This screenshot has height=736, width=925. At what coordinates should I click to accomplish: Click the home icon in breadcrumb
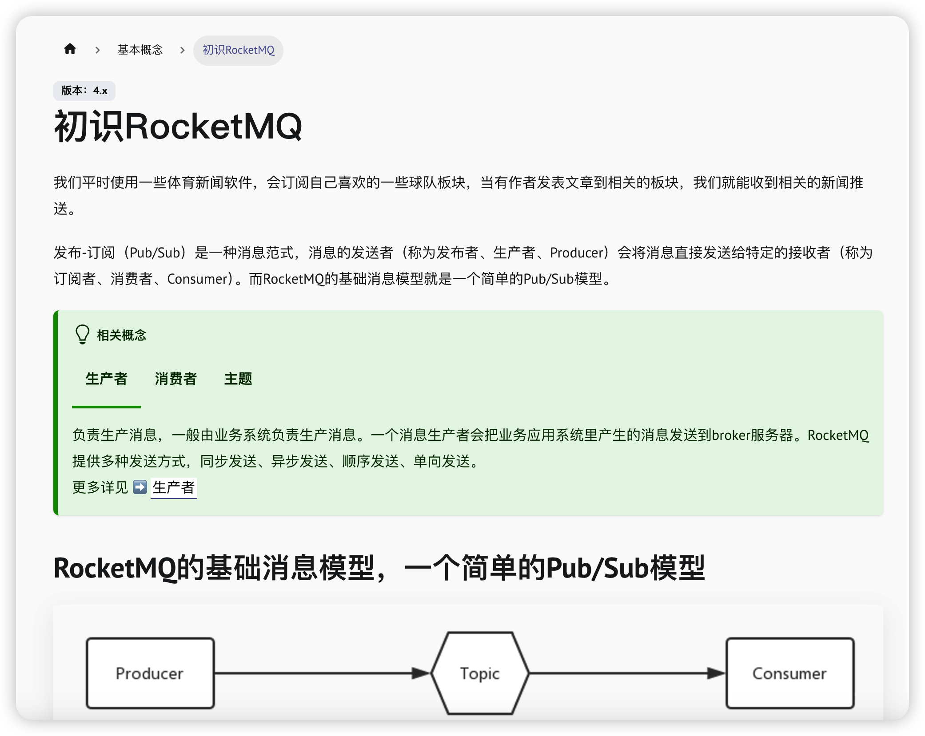(x=70, y=49)
